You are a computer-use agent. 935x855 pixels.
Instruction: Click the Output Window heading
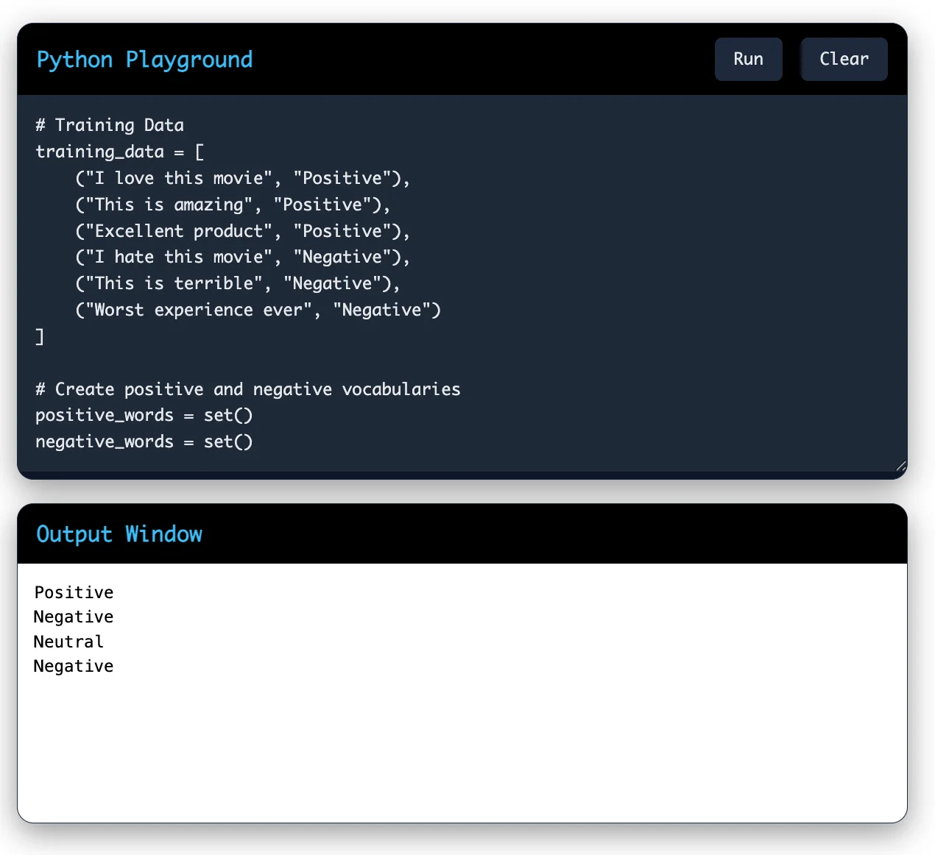119,534
